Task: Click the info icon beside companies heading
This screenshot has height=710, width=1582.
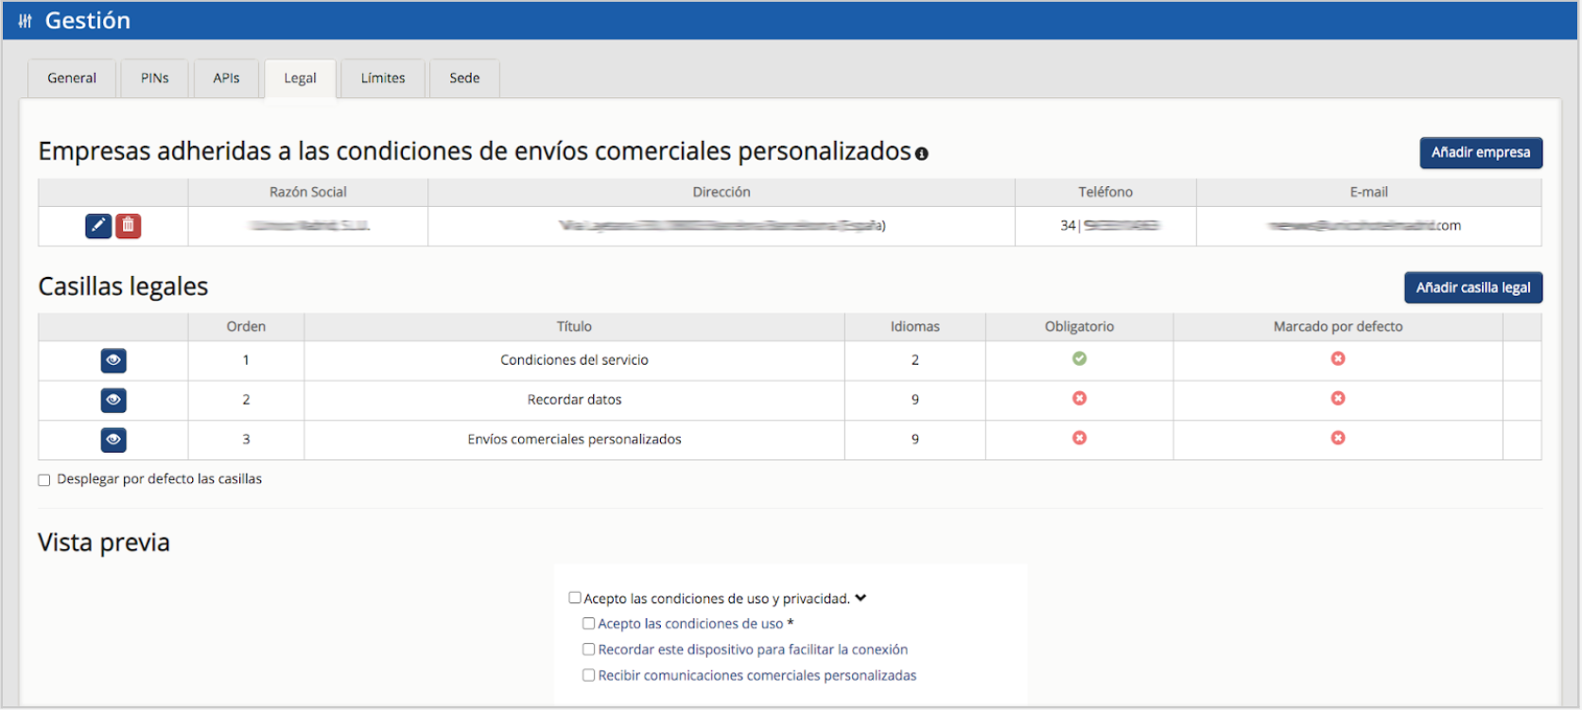Action: point(922,154)
